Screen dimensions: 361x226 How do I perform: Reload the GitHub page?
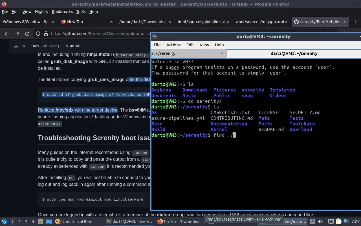[x=27, y=34]
